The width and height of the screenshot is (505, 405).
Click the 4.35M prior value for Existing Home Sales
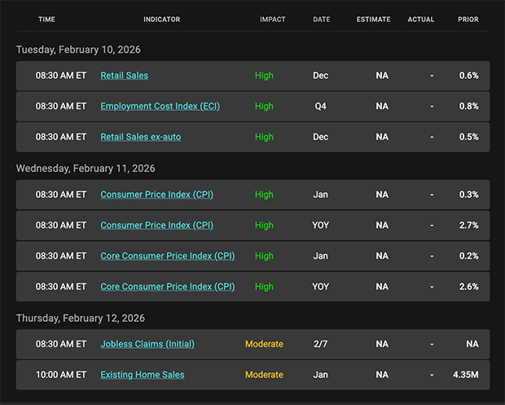tap(465, 375)
